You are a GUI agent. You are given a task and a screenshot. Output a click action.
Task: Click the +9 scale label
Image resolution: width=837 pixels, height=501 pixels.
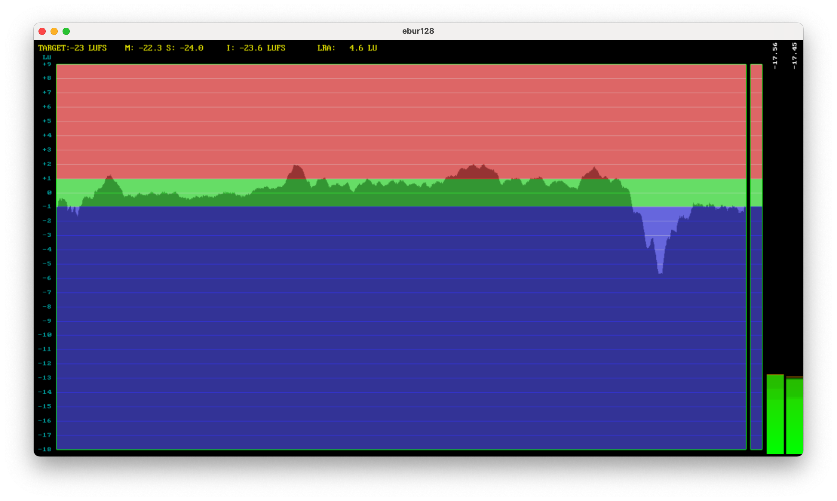47,64
